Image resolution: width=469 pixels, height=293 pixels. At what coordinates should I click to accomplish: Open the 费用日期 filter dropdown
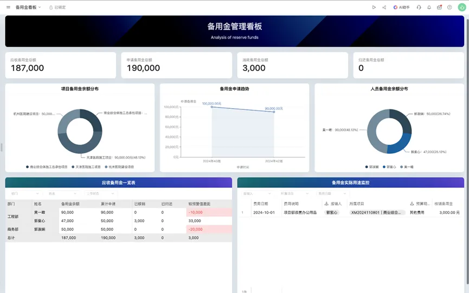[332, 193]
